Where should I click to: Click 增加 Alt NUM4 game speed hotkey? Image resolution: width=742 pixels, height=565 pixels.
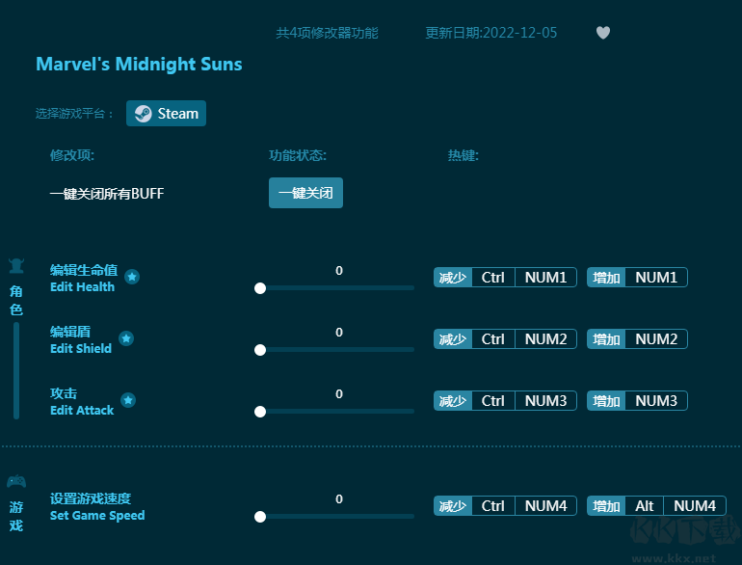coord(656,506)
